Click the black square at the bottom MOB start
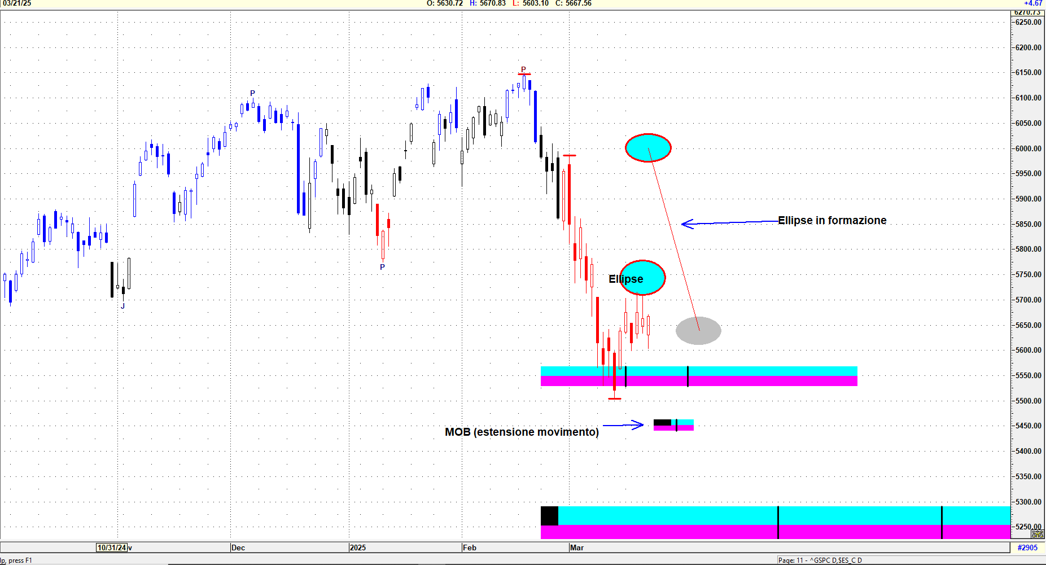The image size is (1046, 565). 549,515
